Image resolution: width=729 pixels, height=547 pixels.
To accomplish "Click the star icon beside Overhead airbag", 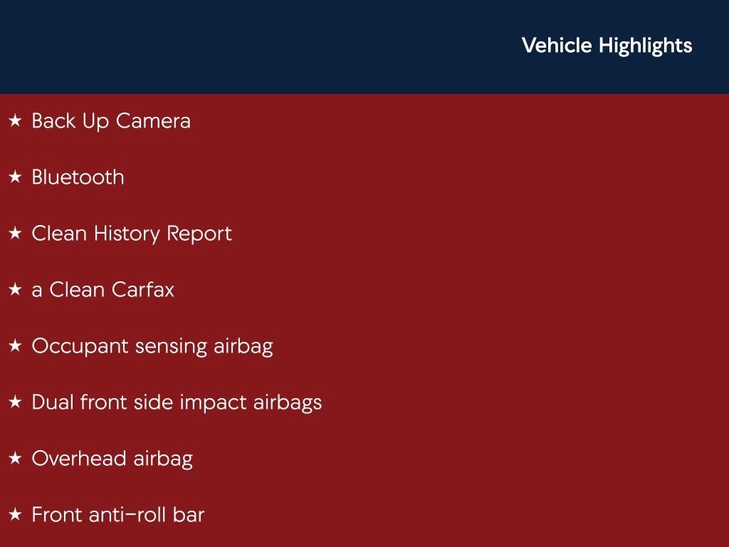I will [15, 459].
